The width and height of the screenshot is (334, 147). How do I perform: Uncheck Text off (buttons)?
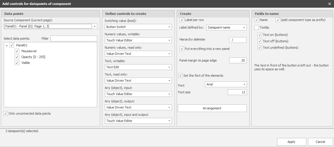click(x=260, y=41)
